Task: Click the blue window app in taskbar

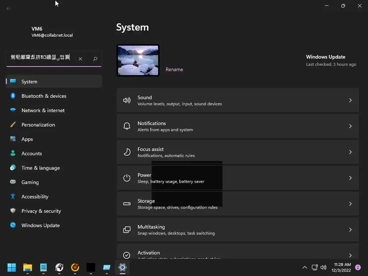Action: point(106,267)
